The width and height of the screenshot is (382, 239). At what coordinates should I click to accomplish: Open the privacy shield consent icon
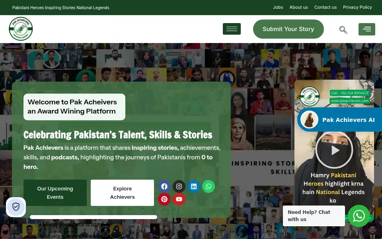[16, 207]
